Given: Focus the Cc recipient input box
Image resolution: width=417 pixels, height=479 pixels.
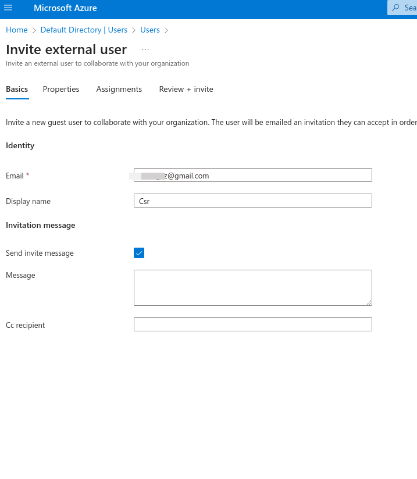Looking at the screenshot, I should click(253, 324).
